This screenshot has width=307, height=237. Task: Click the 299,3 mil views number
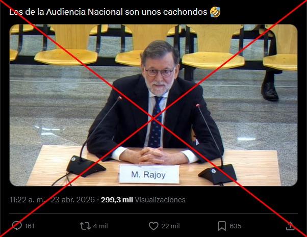[x=117, y=200]
